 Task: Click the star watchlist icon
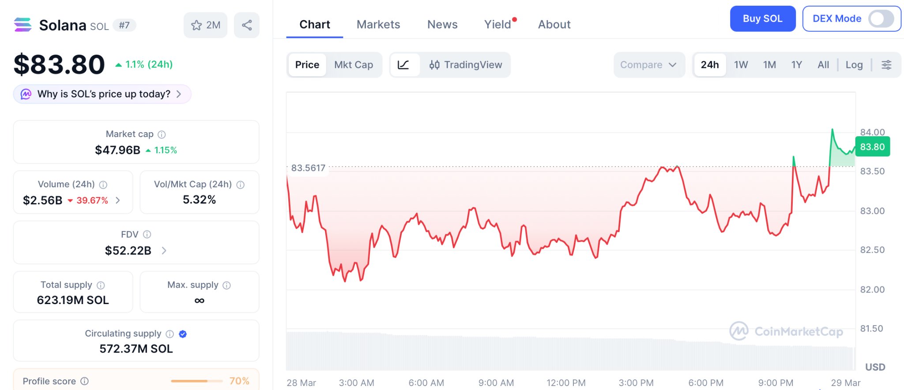tap(196, 25)
